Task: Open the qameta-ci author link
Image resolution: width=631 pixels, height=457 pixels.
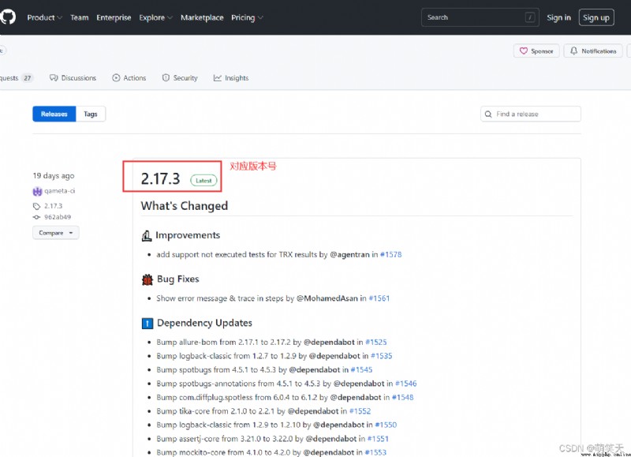Action: coord(60,191)
